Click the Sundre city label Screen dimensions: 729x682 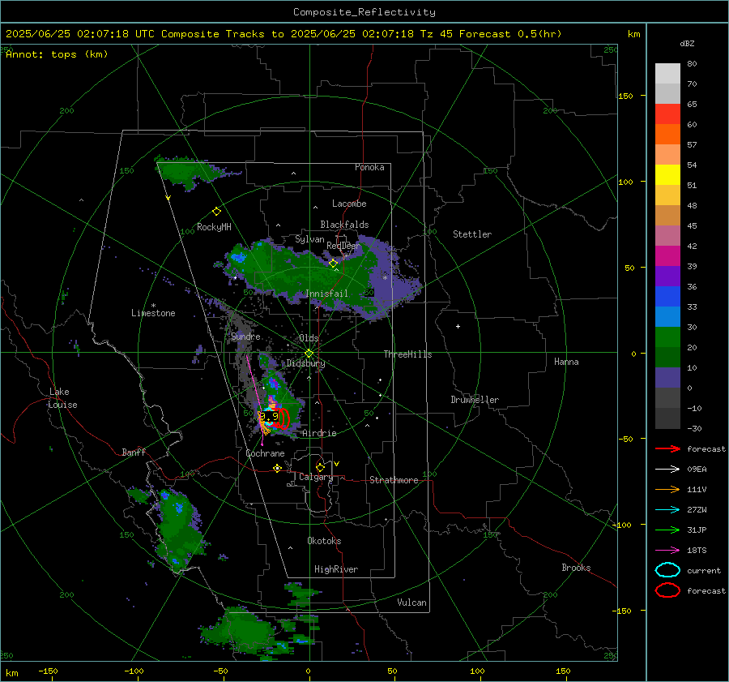click(x=245, y=336)
